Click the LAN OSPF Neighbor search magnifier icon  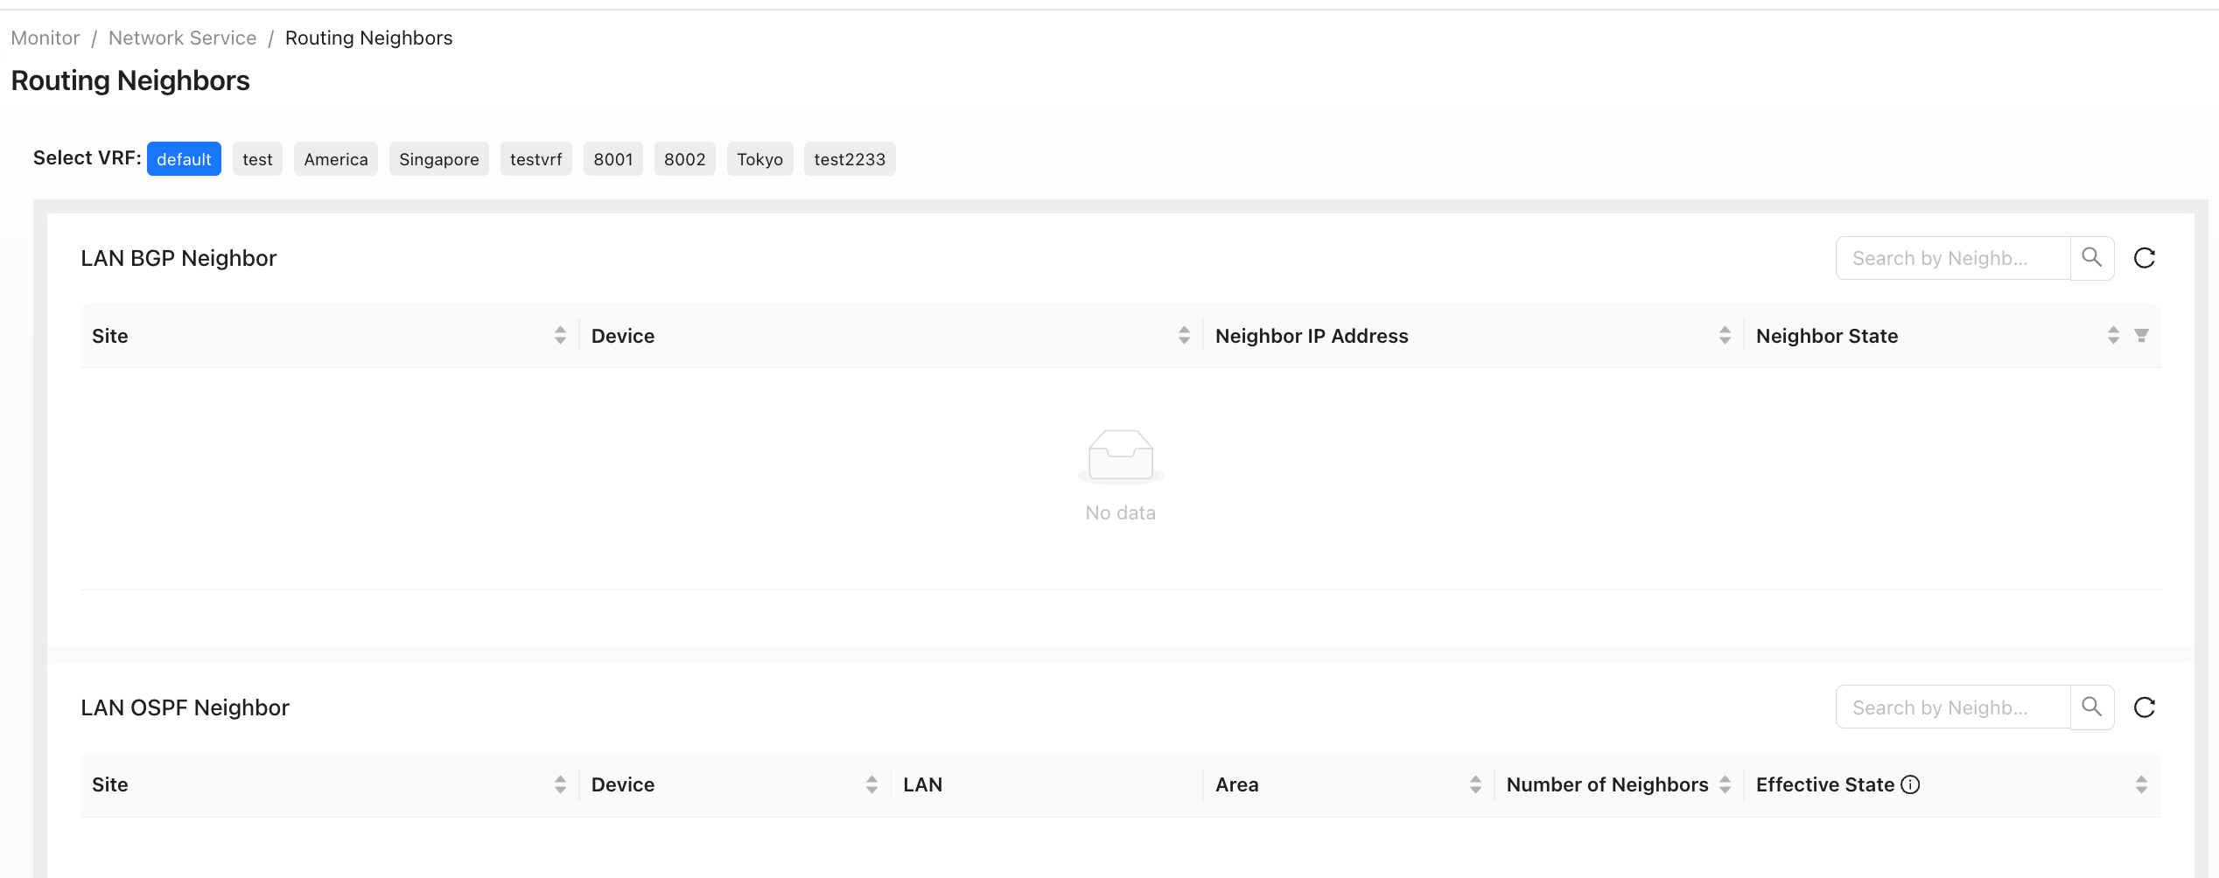[2092, 707]
